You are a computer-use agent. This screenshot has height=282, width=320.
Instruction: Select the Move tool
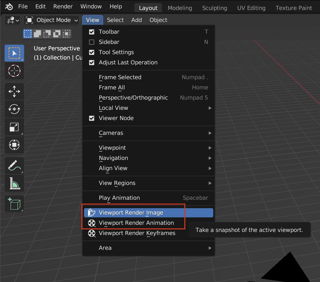pyautogui.click(x=14, y=91)
